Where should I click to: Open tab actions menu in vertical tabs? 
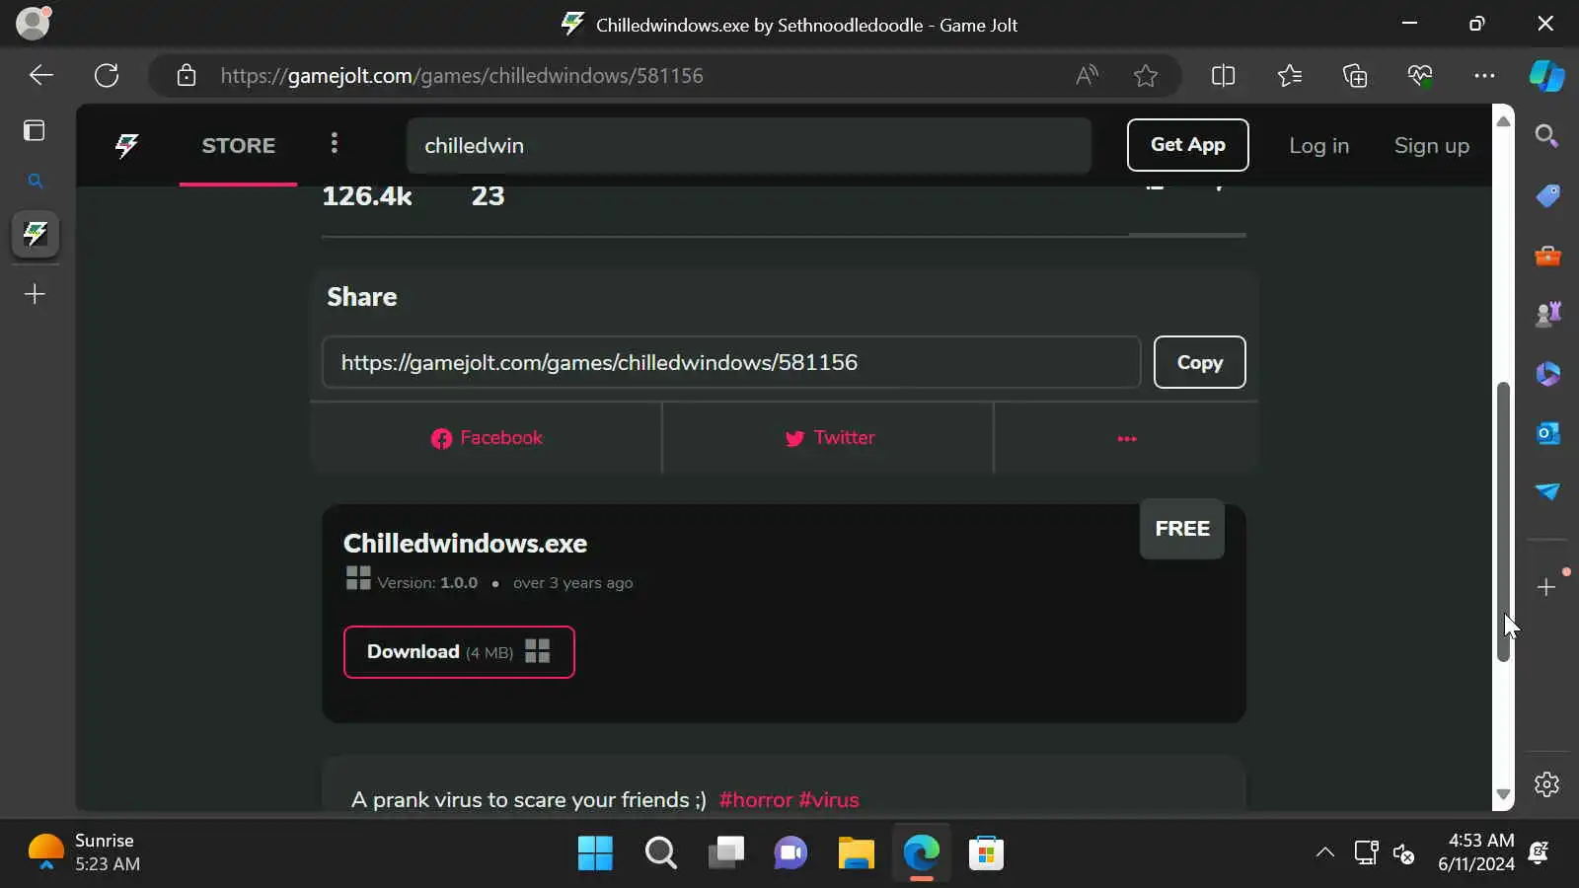(x=35, y=130)
